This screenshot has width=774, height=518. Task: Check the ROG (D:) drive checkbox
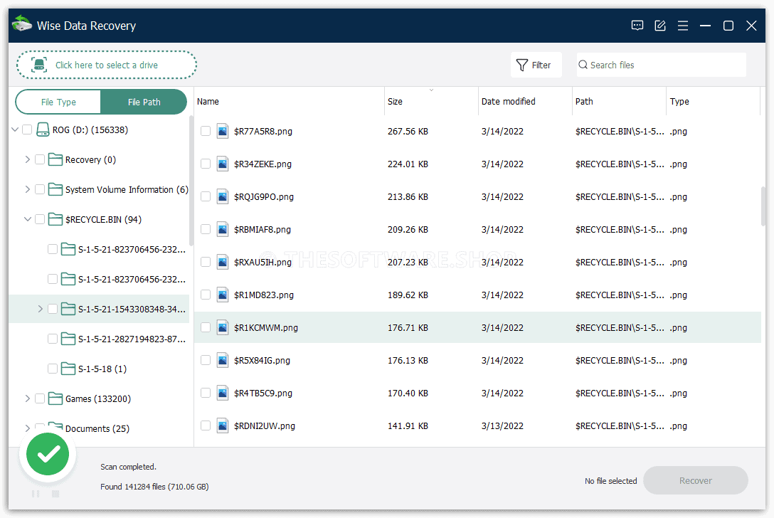(x=27, y=130)
